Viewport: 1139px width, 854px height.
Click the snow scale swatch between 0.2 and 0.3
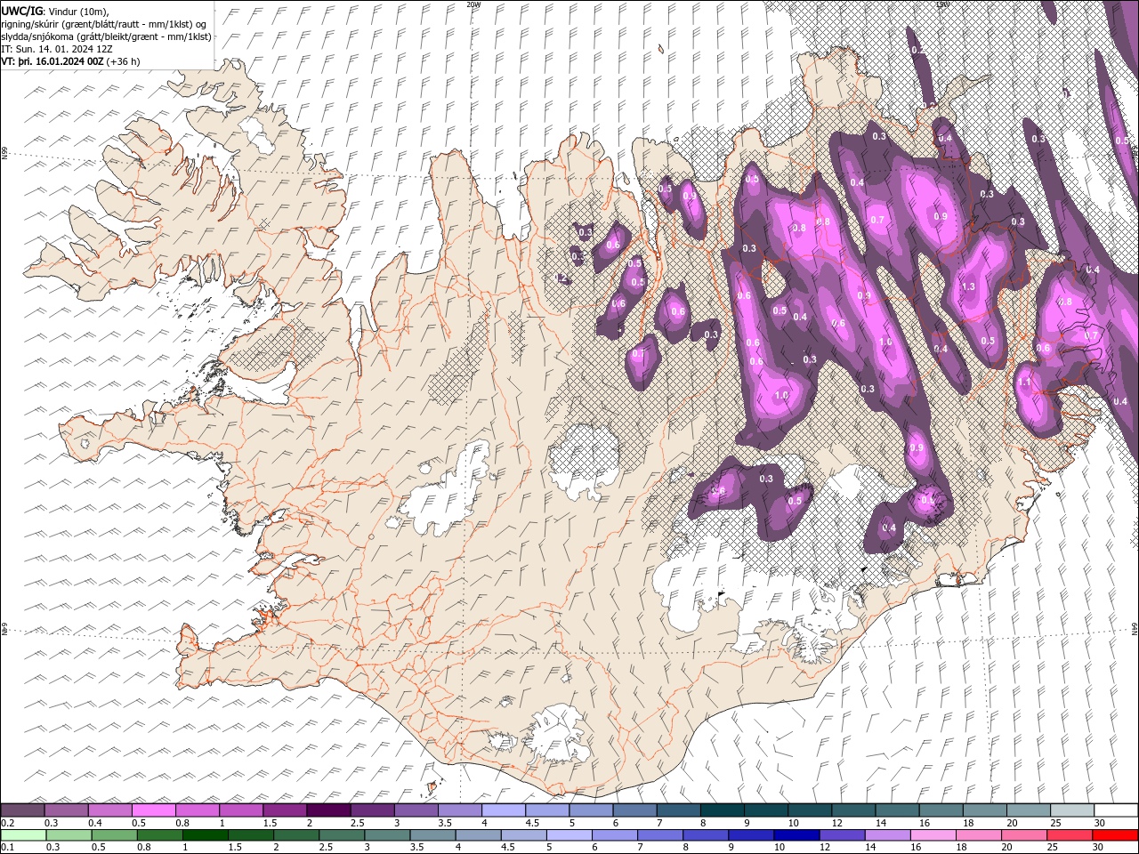click(22, 810)
